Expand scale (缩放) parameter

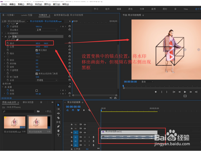4,53
